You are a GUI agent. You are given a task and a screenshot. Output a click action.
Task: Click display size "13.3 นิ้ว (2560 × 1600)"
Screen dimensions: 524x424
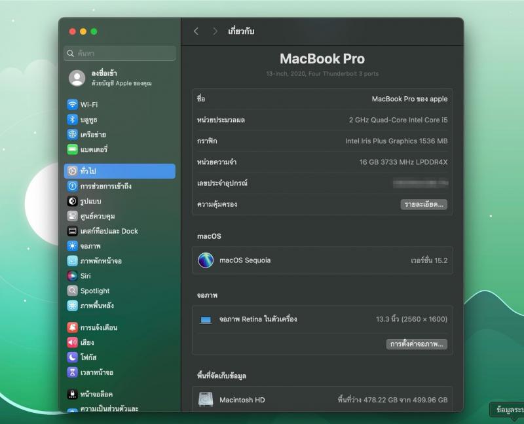coord(412,319)
